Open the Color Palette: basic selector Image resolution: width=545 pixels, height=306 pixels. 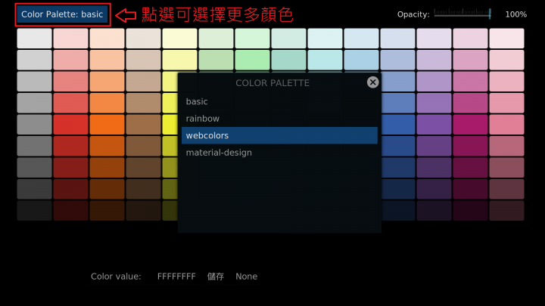[63, 14]
